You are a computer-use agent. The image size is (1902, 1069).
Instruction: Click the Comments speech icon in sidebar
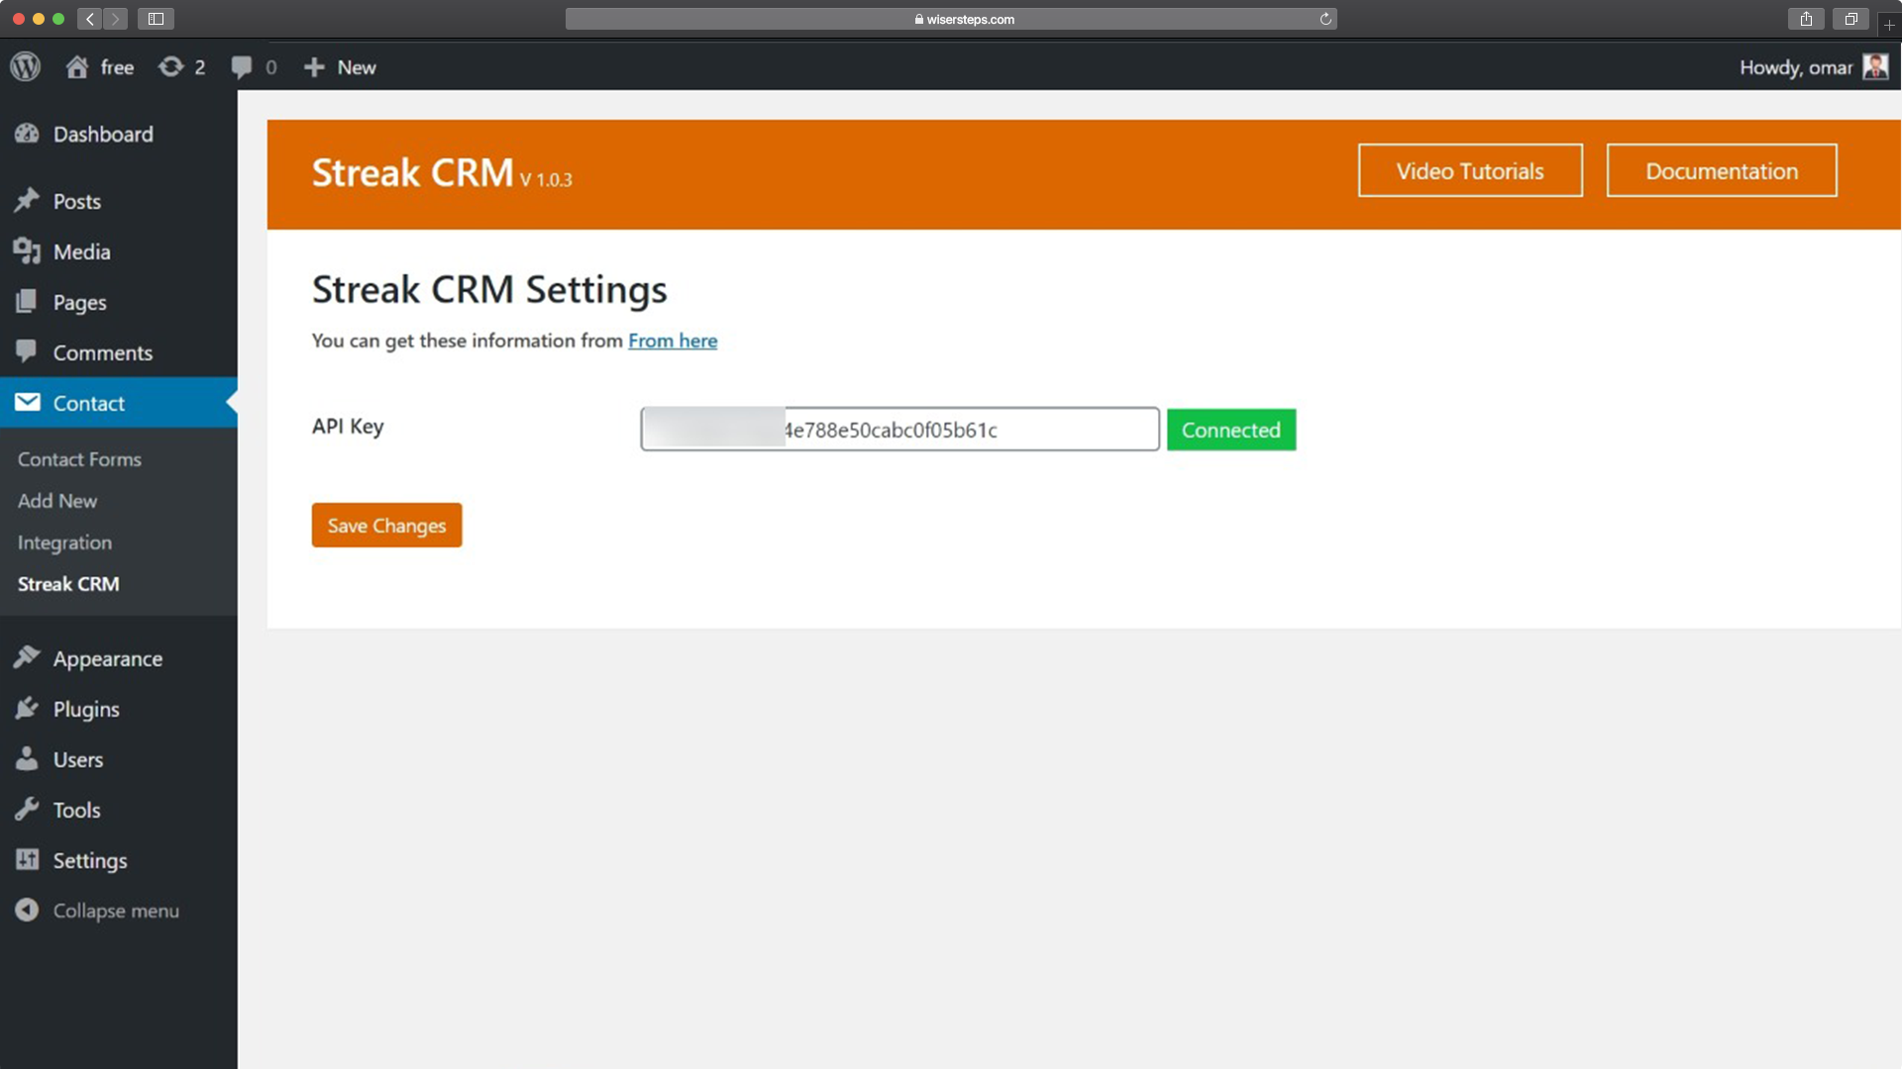[x=27, y=352]
